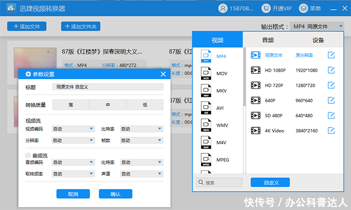Pick the AVI format icon
Image resolution: width=351 pixels, height=210 pixels.
(x=206, y=108)
